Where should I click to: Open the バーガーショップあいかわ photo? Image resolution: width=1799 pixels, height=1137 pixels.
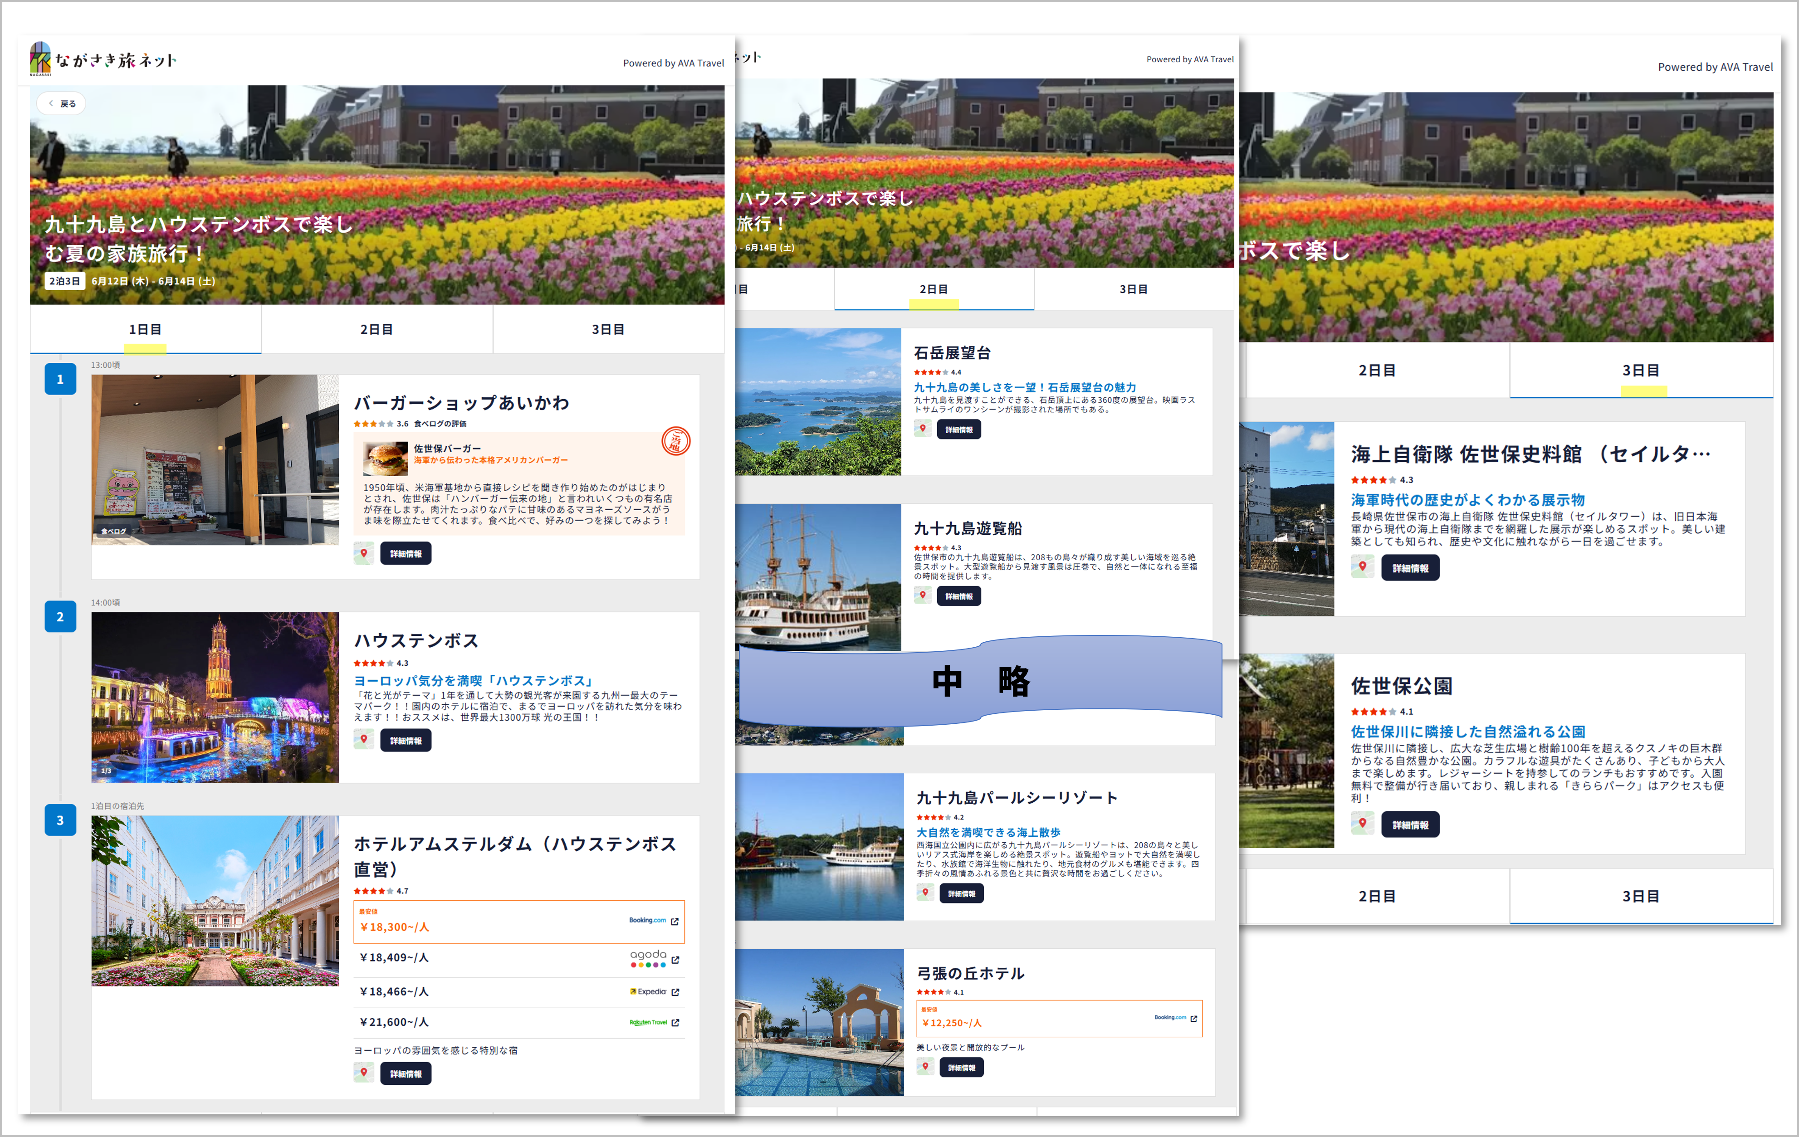[215, 460]
